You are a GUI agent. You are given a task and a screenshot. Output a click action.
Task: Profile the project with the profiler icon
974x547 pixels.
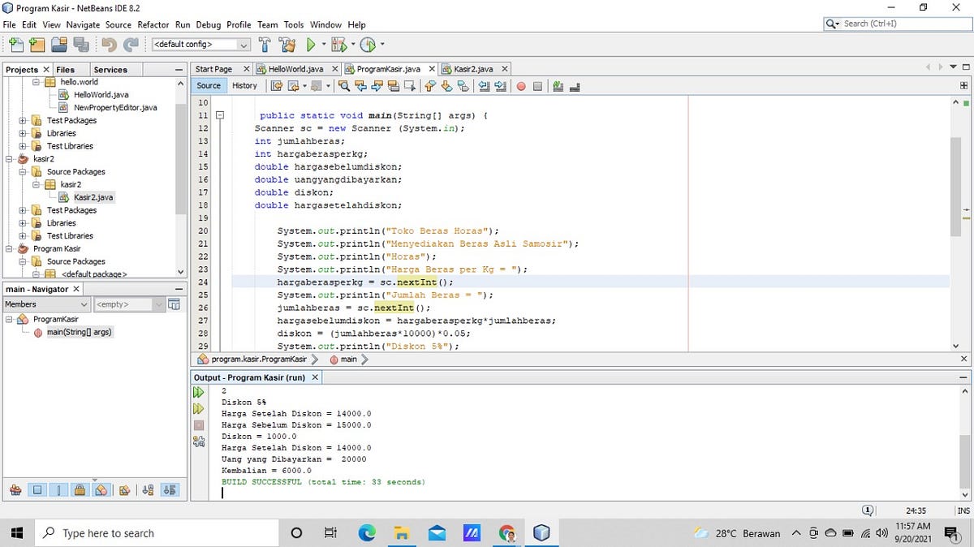(368, 45)
